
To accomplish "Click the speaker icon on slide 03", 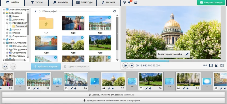I will [x=75, y=88].
